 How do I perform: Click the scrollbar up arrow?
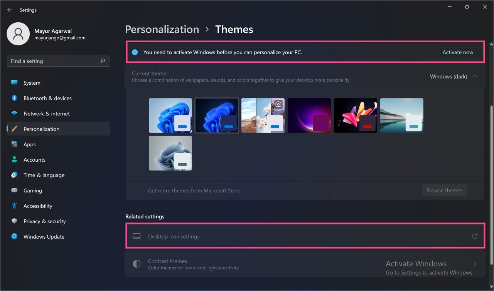point(491,45)
